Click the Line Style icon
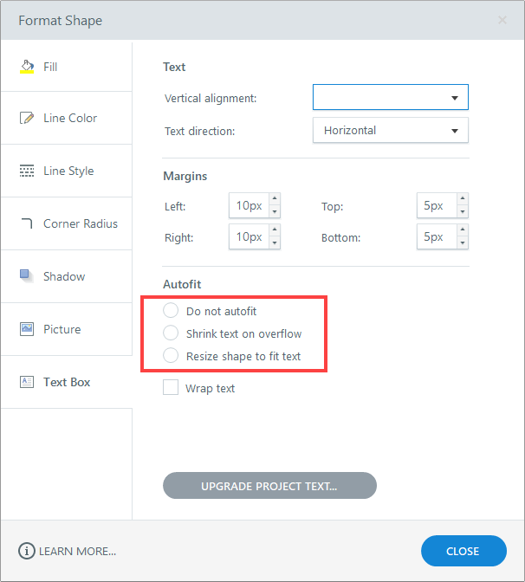 coord(27,171)
